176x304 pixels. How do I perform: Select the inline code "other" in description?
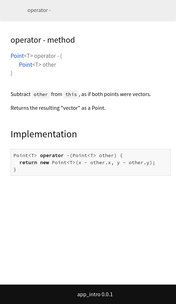[41, 94]
